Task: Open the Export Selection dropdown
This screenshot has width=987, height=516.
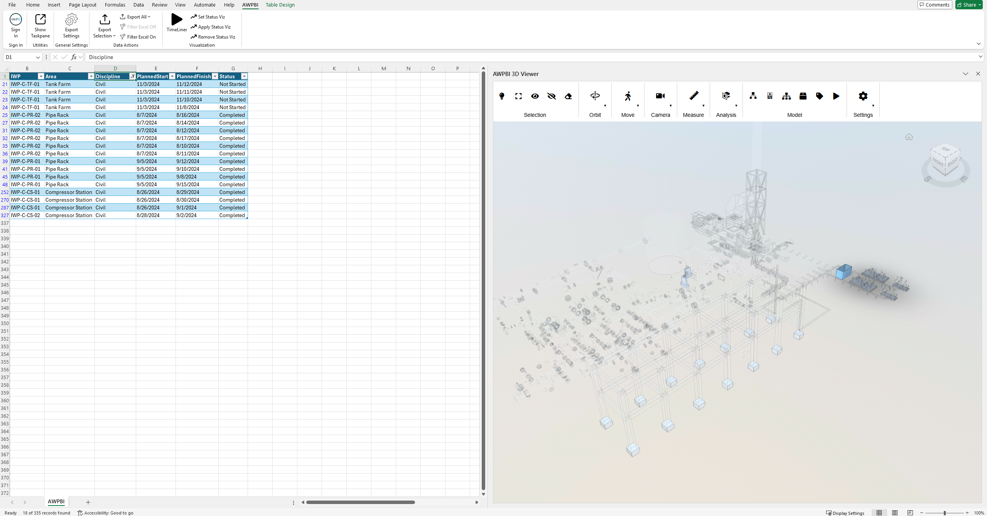Action: (x=104, y=25)
